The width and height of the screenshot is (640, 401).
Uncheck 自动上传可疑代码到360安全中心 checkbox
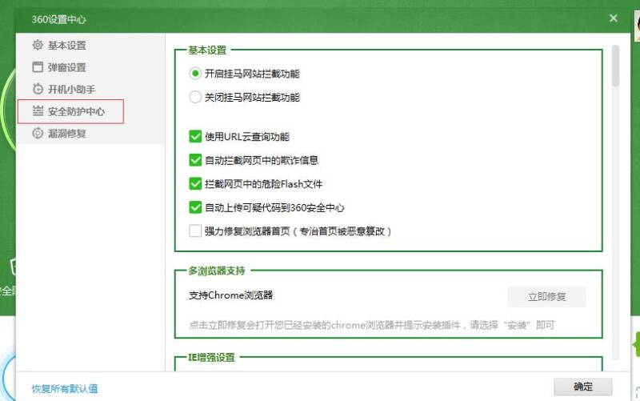[195, 207]
